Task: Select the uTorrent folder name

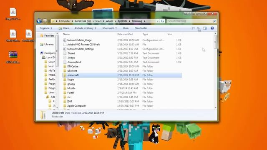Action: [72, 71]
